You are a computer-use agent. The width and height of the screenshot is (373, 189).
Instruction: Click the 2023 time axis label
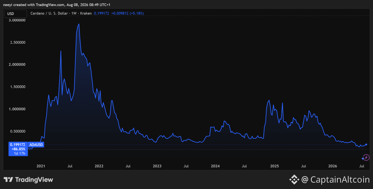coord(157,166)
